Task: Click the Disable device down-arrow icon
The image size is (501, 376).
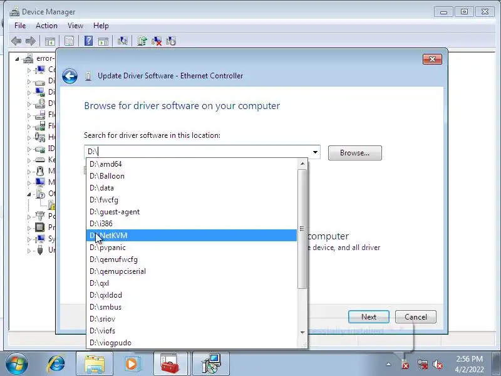Action: click(171, 41)
